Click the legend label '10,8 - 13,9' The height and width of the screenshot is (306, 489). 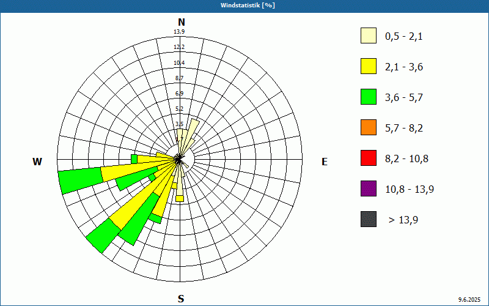point(410,190)
